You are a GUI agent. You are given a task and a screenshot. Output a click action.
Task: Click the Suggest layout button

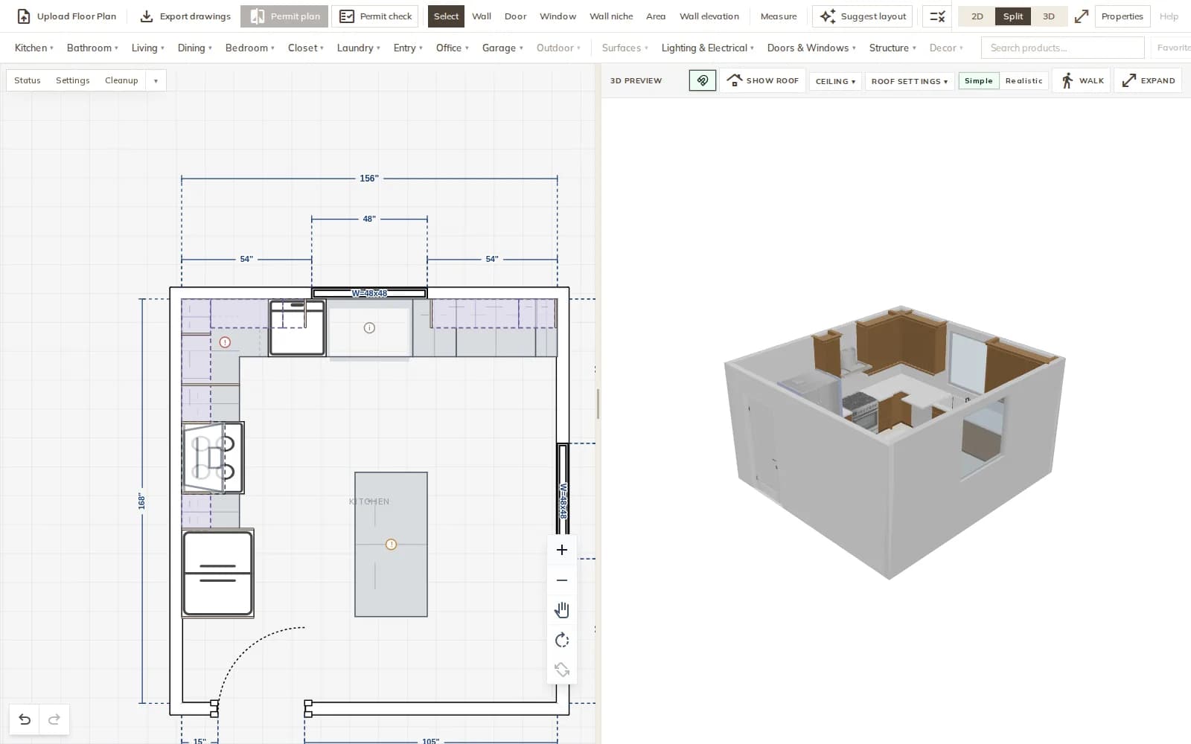click(x=863, y=16)
